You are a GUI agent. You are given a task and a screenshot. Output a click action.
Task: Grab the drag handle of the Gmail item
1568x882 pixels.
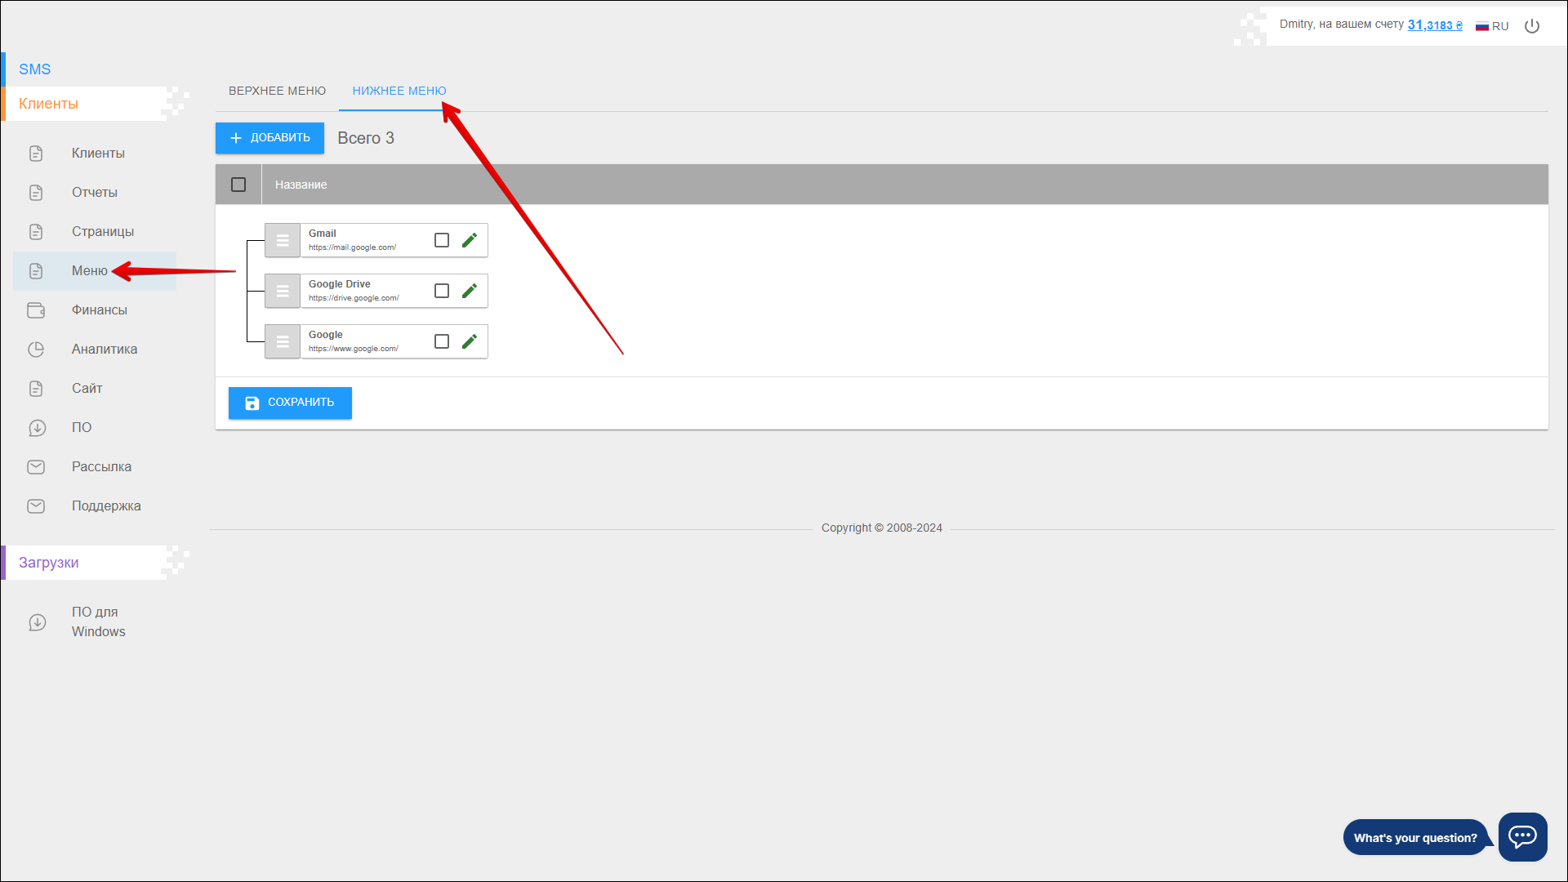[x=283, y=240]
